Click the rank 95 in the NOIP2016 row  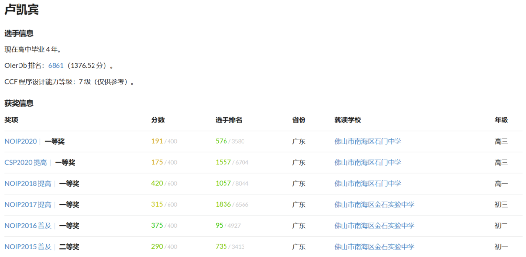point(219,225)
